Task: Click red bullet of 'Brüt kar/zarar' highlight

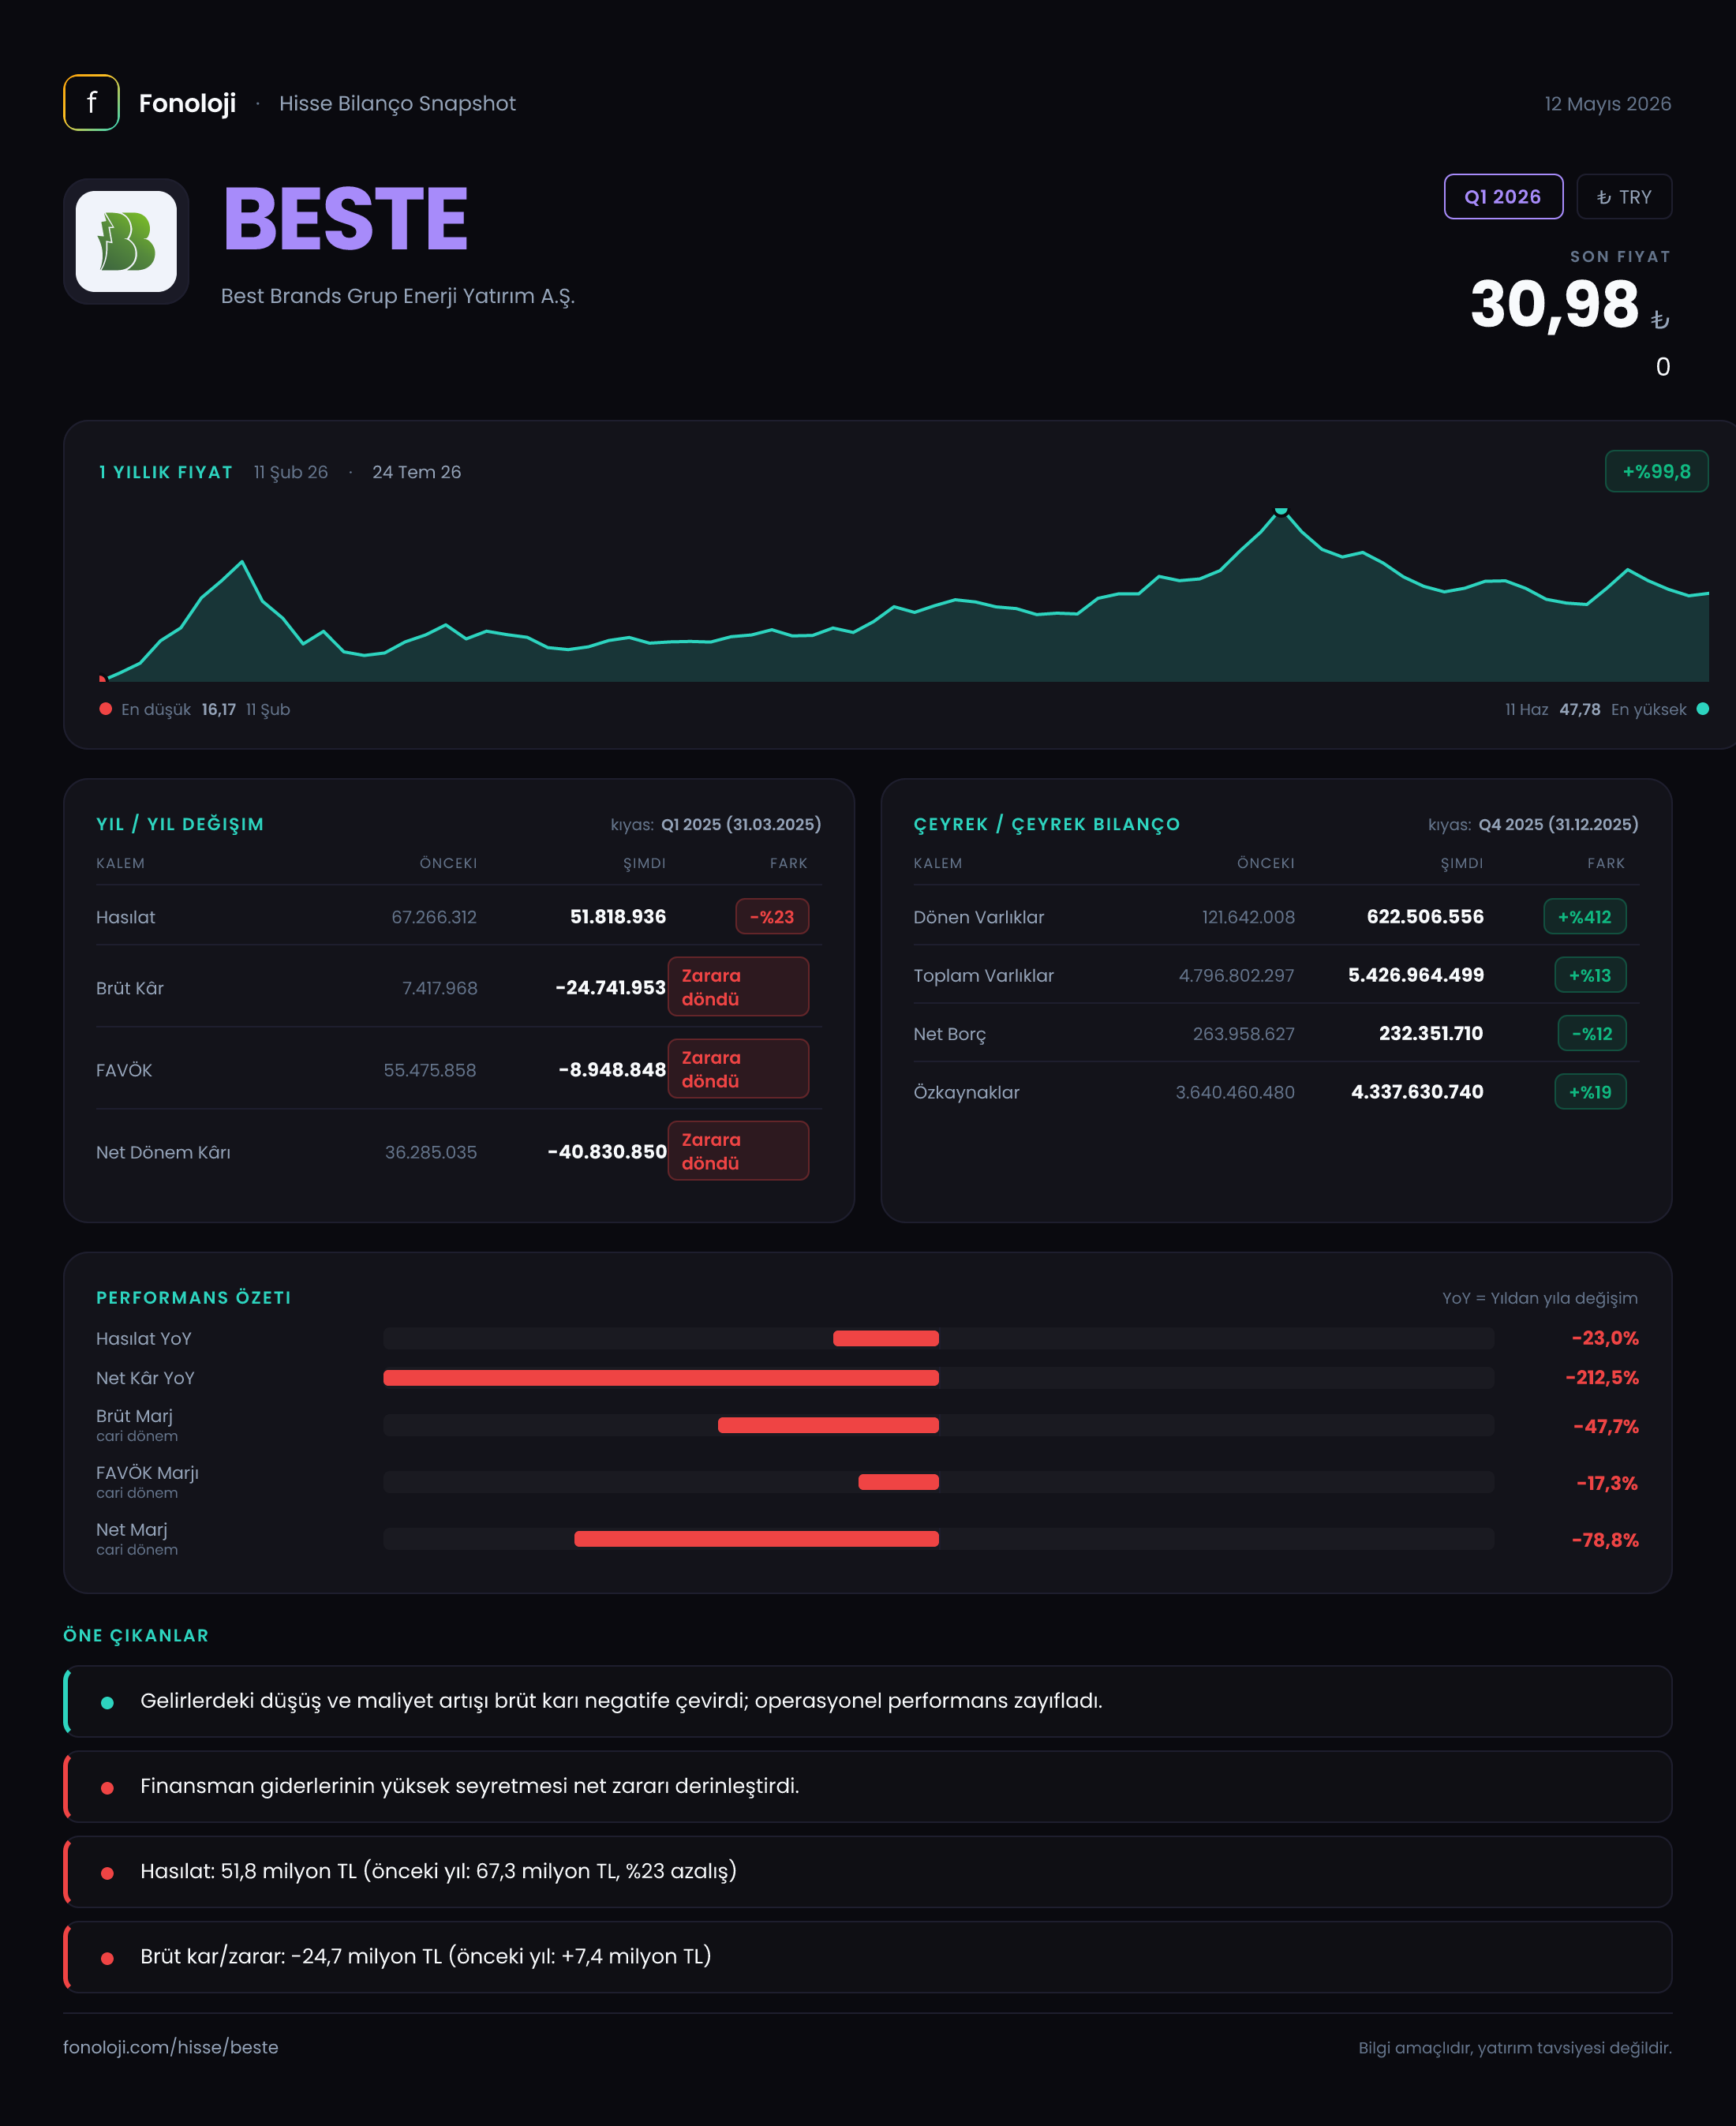Action: [107, 1958]
